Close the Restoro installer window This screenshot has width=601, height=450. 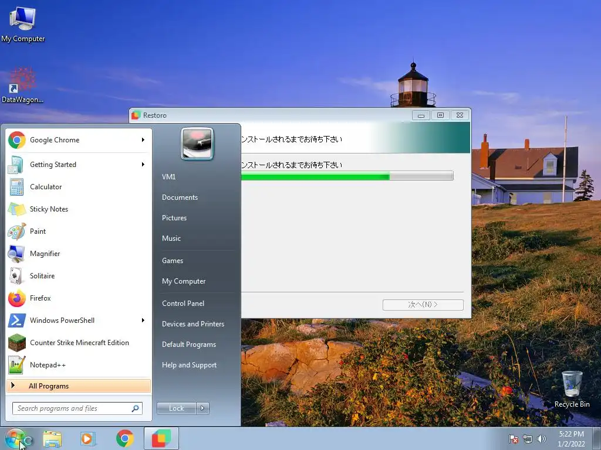coord(460,115)
